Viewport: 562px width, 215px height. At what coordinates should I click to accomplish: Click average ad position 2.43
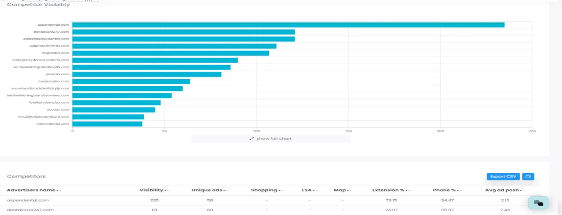(x=504, y=210)
